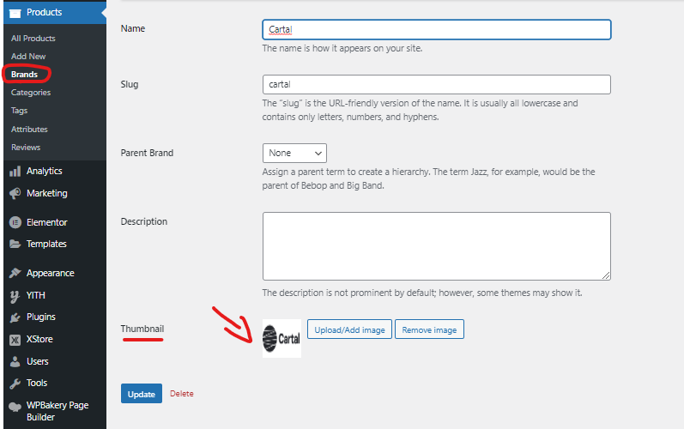
Task: Click into the Name field containing Cartal
Action: click(436, 30)
